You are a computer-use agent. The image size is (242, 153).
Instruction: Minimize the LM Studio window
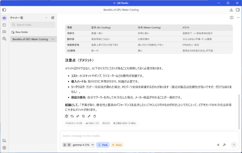coord(219,3)
